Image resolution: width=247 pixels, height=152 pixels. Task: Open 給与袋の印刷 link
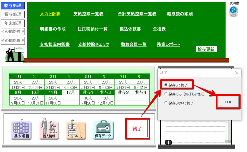point(180,14)
